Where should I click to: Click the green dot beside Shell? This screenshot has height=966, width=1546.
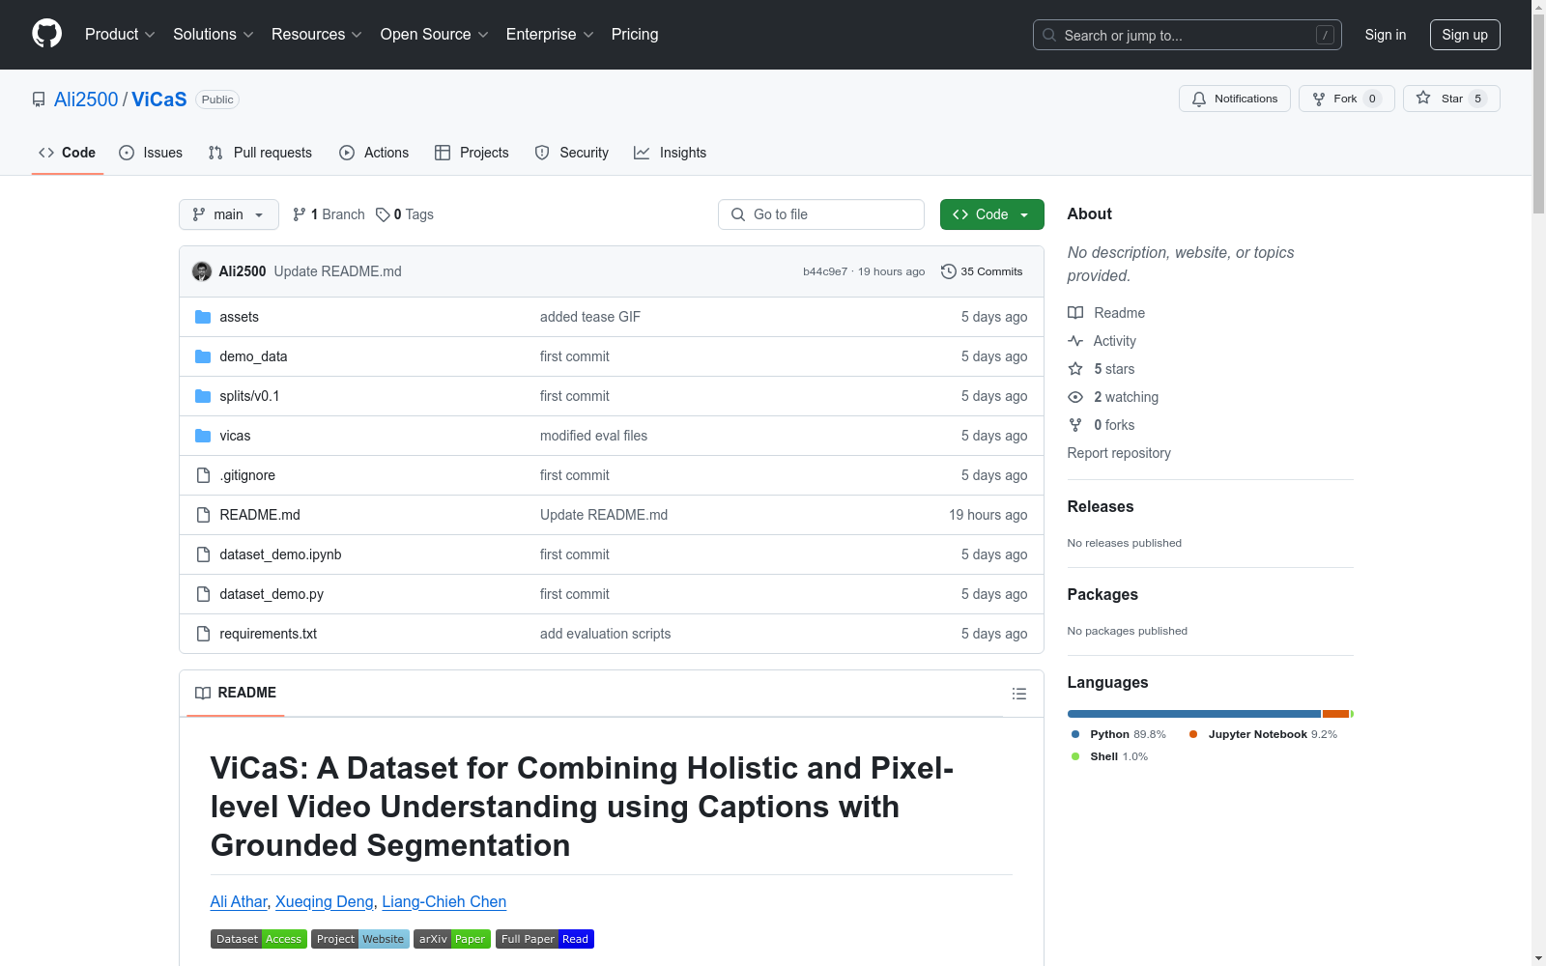click(x=1075, y=756)
